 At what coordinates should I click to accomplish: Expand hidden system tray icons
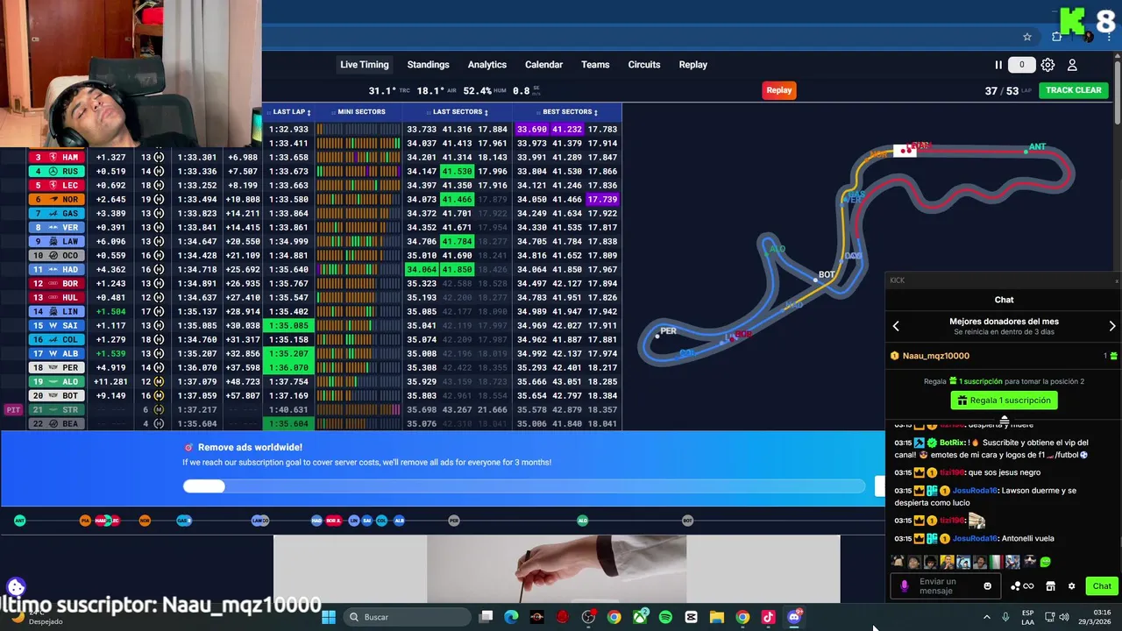click(x=987, y=617)
